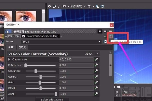Click Offset slider handle
Viewport: 152px width, 101px height.
41,88
